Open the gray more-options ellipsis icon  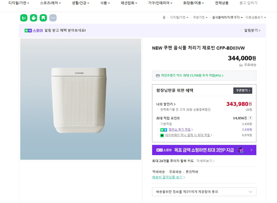pos(53,18)
